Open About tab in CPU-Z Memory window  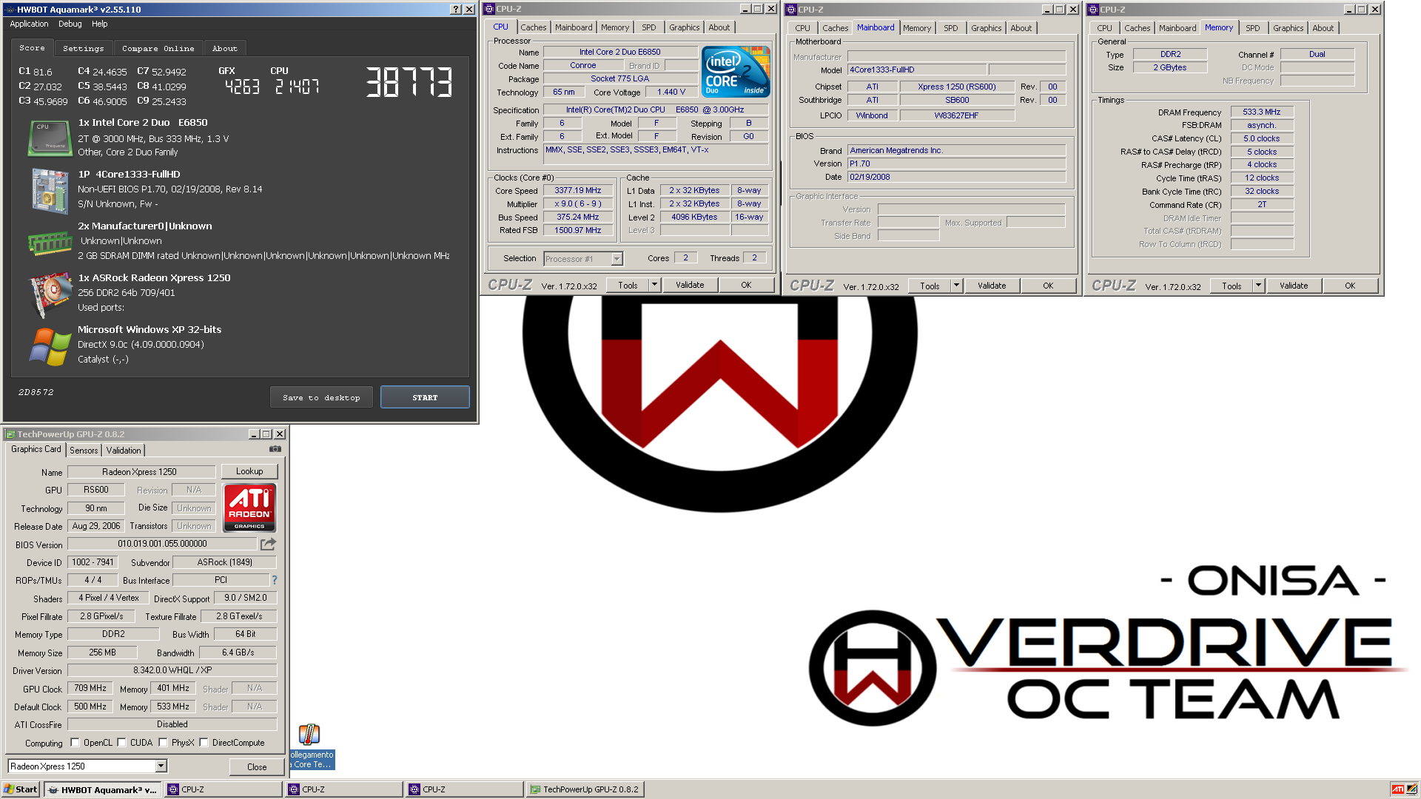pyautogui.click(x=1323, y=28)
